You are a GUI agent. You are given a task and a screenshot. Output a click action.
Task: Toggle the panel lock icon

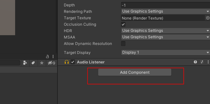tap(47, 56)
